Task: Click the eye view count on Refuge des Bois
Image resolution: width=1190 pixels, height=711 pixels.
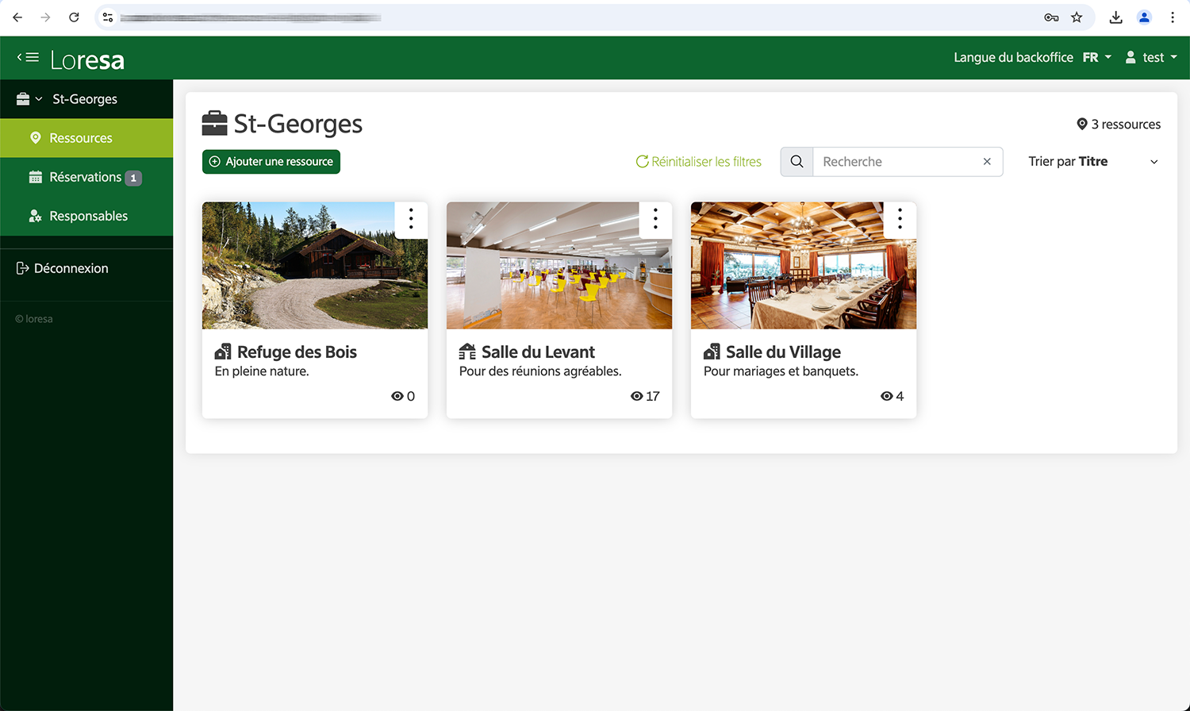Action: coord(403,396)
